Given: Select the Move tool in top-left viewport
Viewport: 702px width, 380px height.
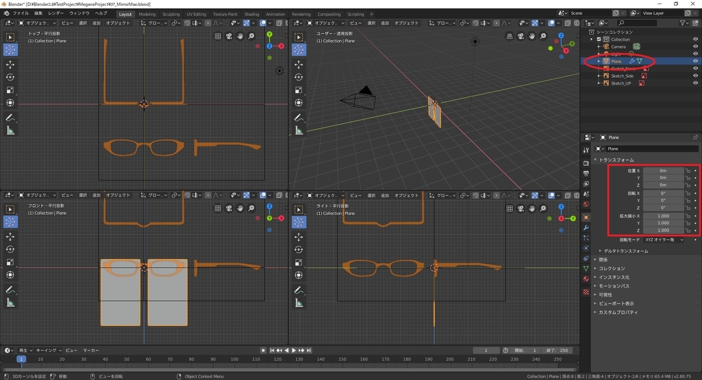Looking at the screenshot, I should point(11,64).
